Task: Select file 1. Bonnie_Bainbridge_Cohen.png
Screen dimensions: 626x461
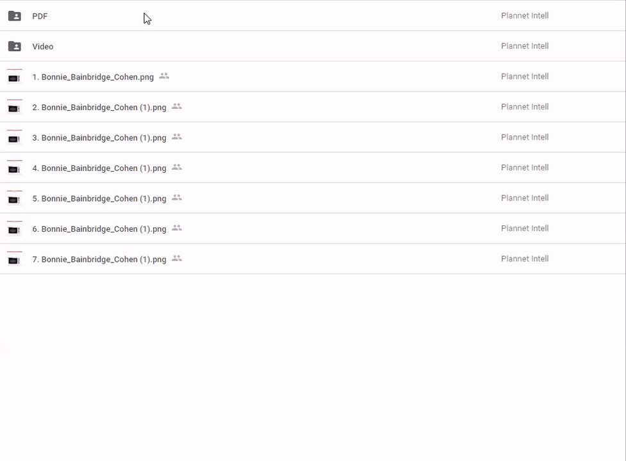Action: [93, 77]
